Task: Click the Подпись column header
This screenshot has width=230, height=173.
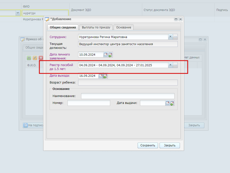Action: tap(222, 10)
